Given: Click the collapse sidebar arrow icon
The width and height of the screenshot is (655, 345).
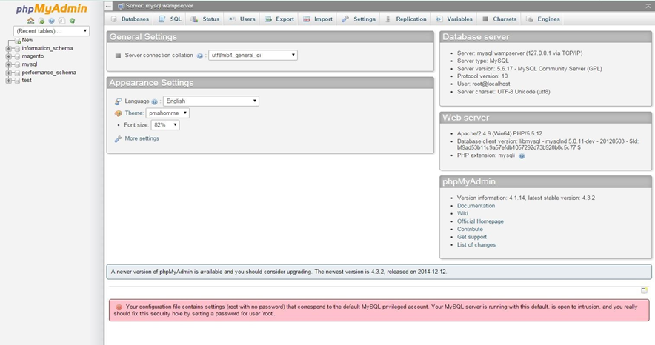Looking at the screenshot, I should [x=109, y=6].
